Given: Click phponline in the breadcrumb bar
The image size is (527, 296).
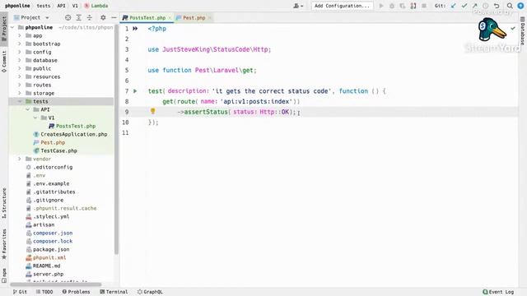Looking at the screenshot, I should [x=17, y=6].
